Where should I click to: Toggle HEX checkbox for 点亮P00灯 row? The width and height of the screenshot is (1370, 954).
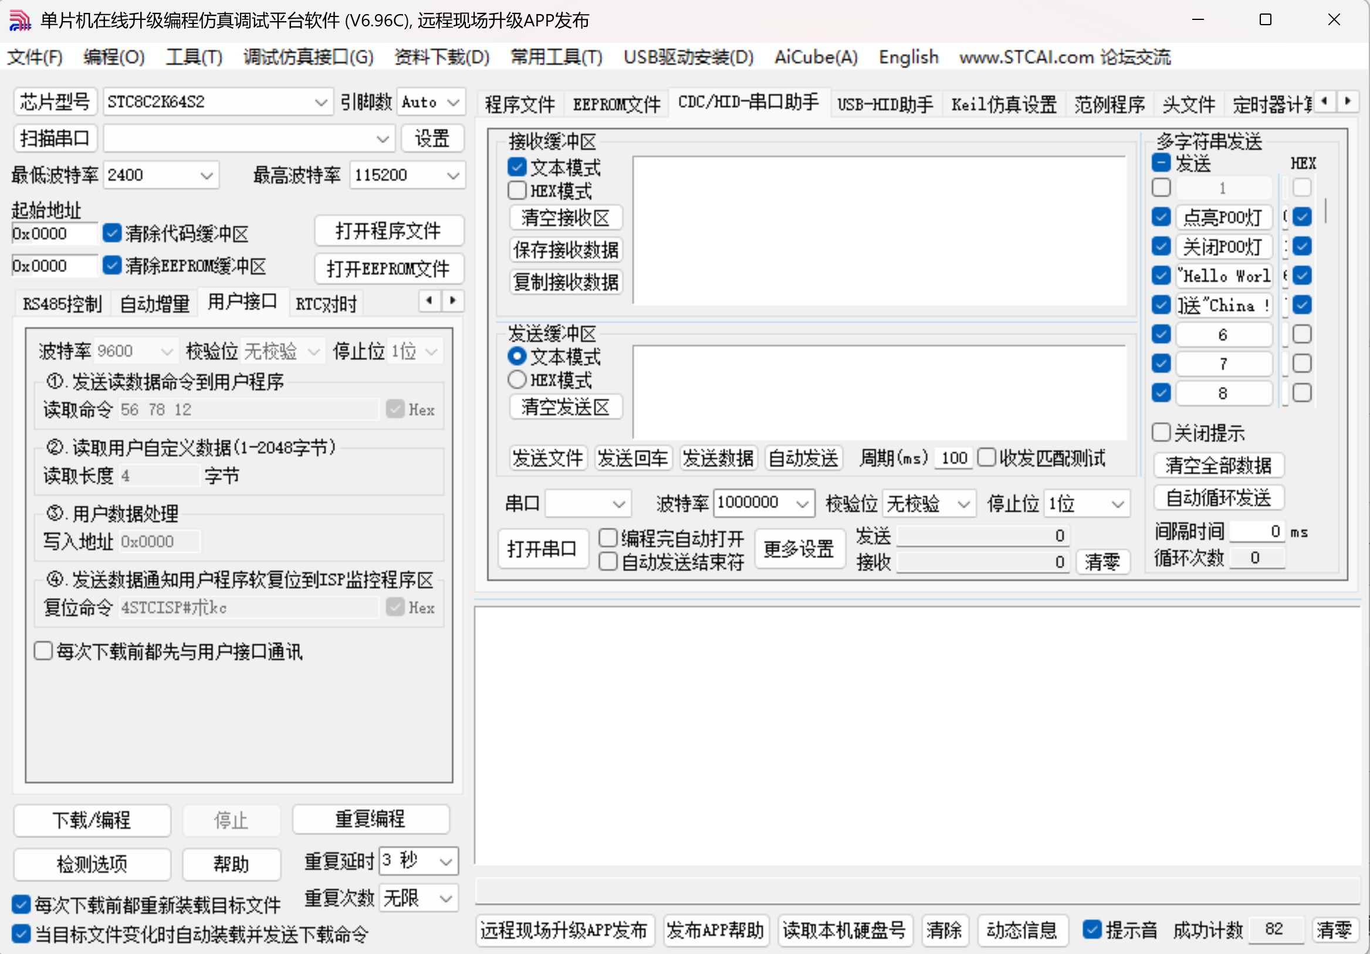click(1302, 216)
